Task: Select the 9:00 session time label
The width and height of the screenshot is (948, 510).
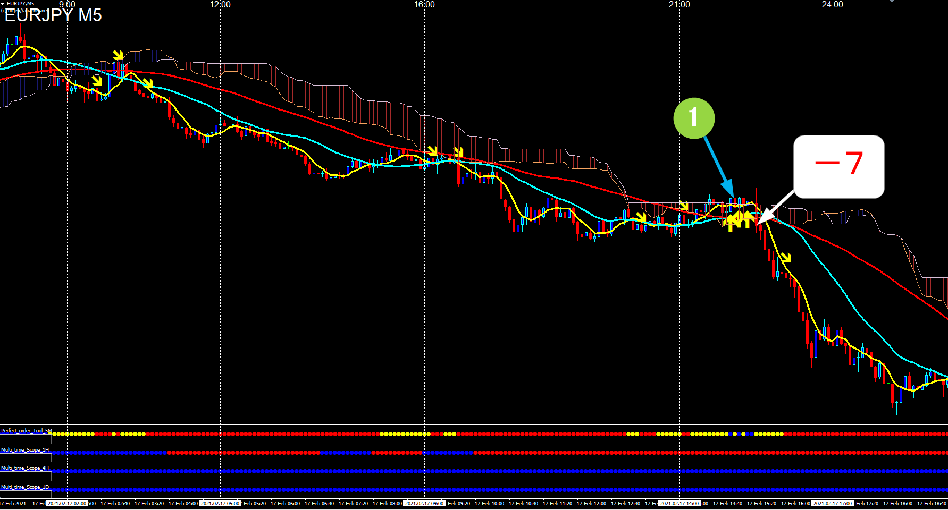Action: click(x=67, y=5)
